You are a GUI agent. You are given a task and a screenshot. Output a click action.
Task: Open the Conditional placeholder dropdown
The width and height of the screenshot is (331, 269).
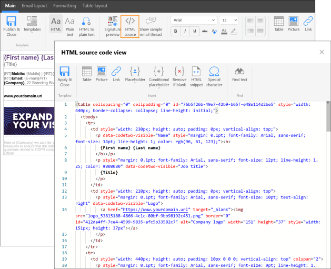pyautogui.click(x=159, y=77)
